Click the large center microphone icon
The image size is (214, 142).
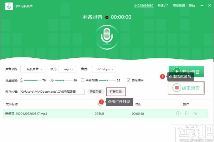[x=107, y=37]
